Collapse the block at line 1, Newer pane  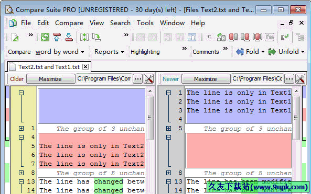coord(168,93)
